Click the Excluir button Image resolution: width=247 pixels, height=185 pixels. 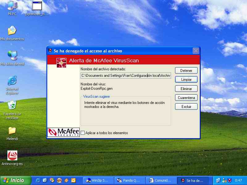tap(186, 107)
